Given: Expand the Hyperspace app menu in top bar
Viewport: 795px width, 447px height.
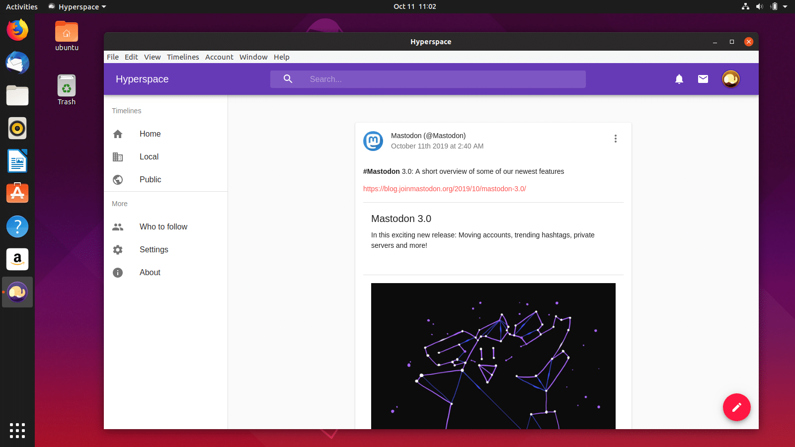Looking at the screenshot, I should [78, 7].
